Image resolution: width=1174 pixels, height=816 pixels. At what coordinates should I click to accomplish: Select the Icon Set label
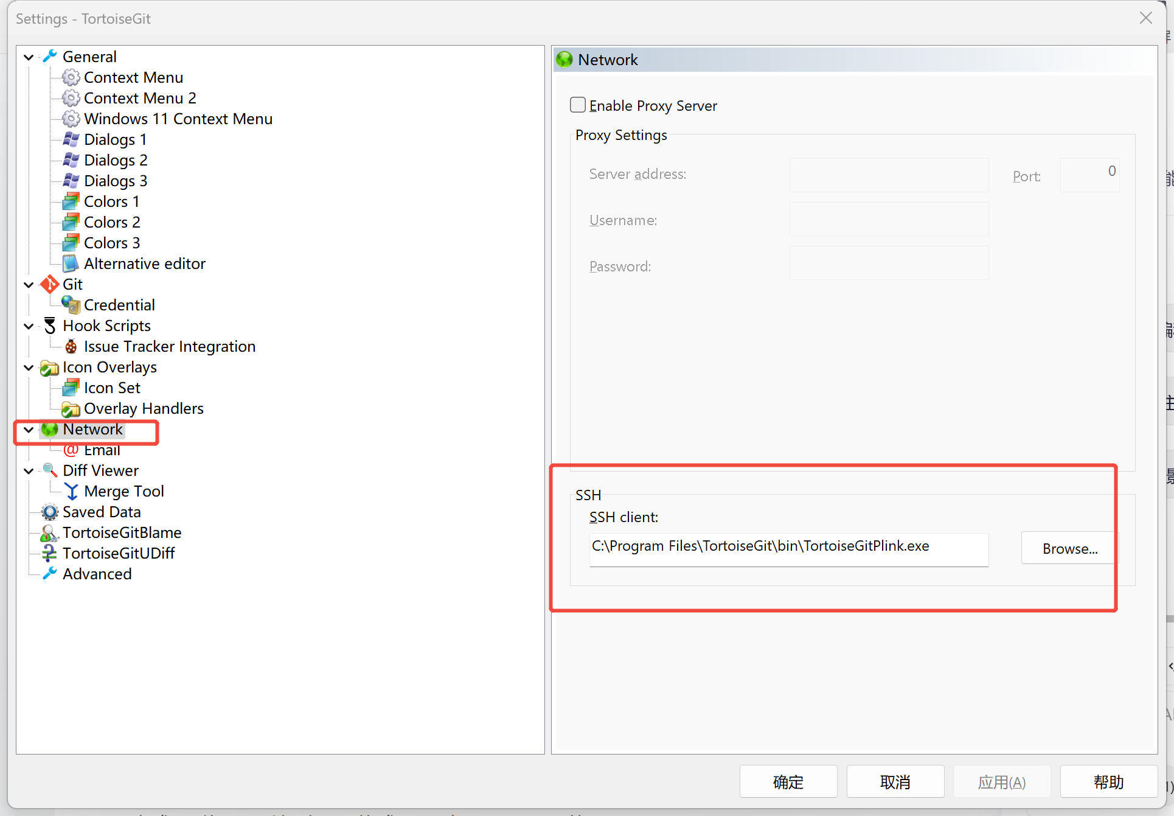coord(112,388)
